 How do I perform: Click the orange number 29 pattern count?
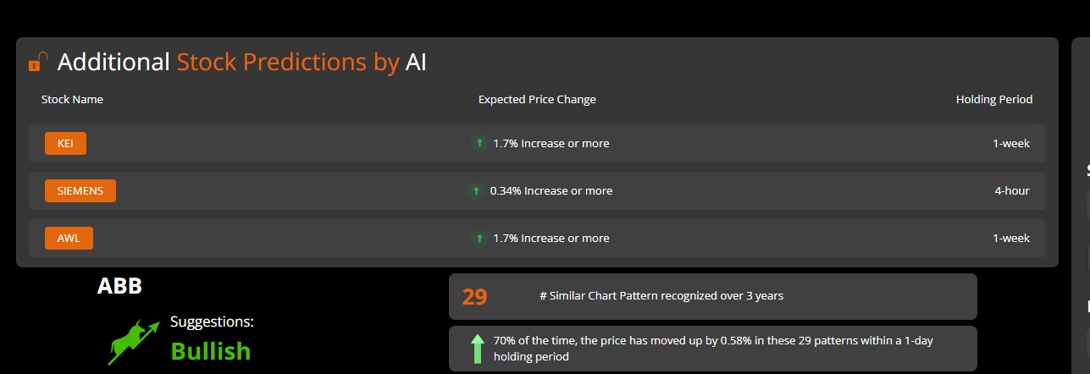(474, 297)
